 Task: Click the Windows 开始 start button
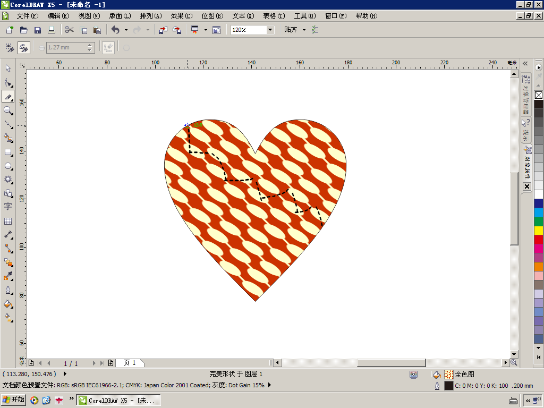14,399
